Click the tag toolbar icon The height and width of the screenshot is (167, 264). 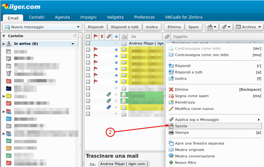point(224,27)
